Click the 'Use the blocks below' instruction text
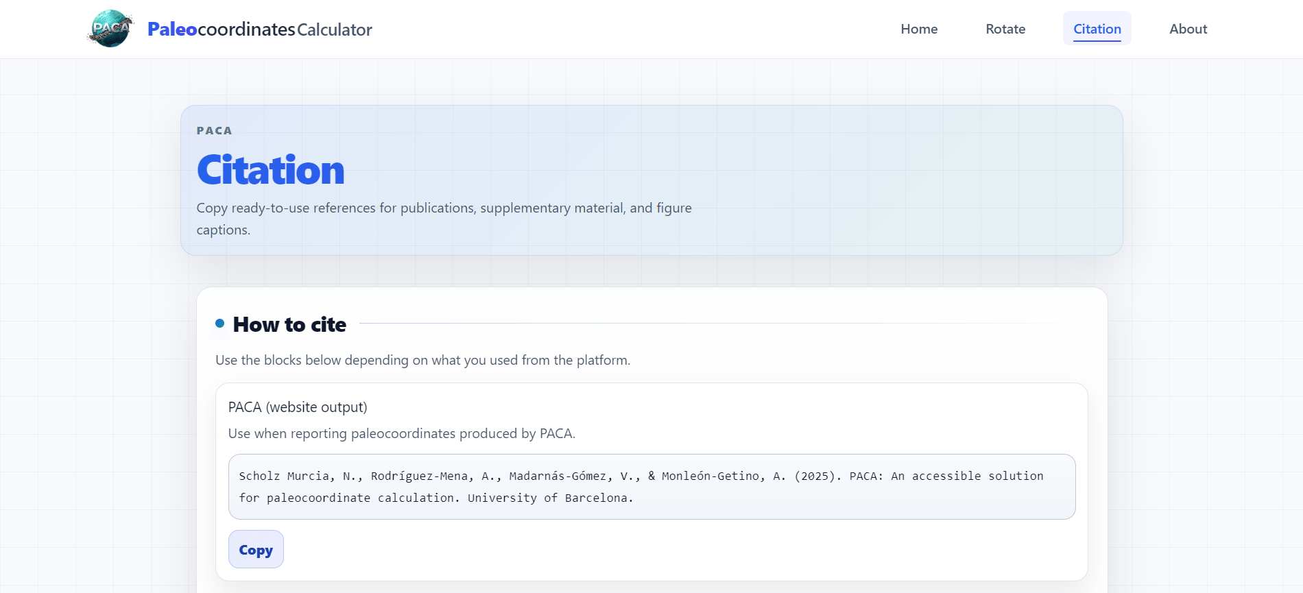Screen dimensions: 1303x593 423,360
